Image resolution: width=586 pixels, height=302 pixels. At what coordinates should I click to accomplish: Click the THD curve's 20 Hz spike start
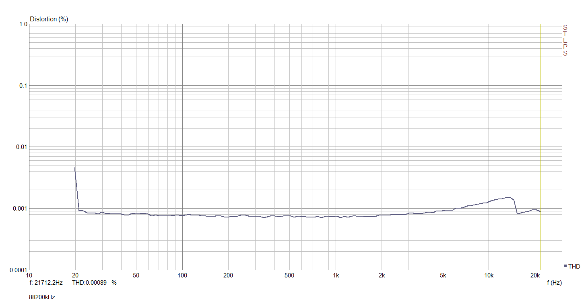(75, 168)
